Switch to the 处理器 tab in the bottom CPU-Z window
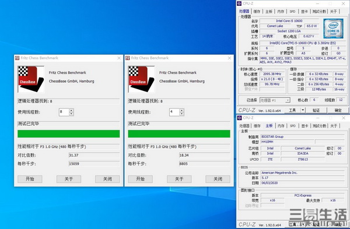The height and width of the screenshot is (229, 350). pyautogui.click(x=244, y=126)
